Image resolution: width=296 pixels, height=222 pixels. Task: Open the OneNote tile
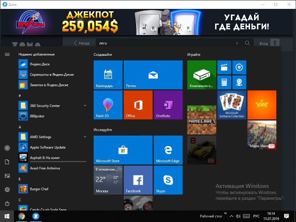[168, 105]
